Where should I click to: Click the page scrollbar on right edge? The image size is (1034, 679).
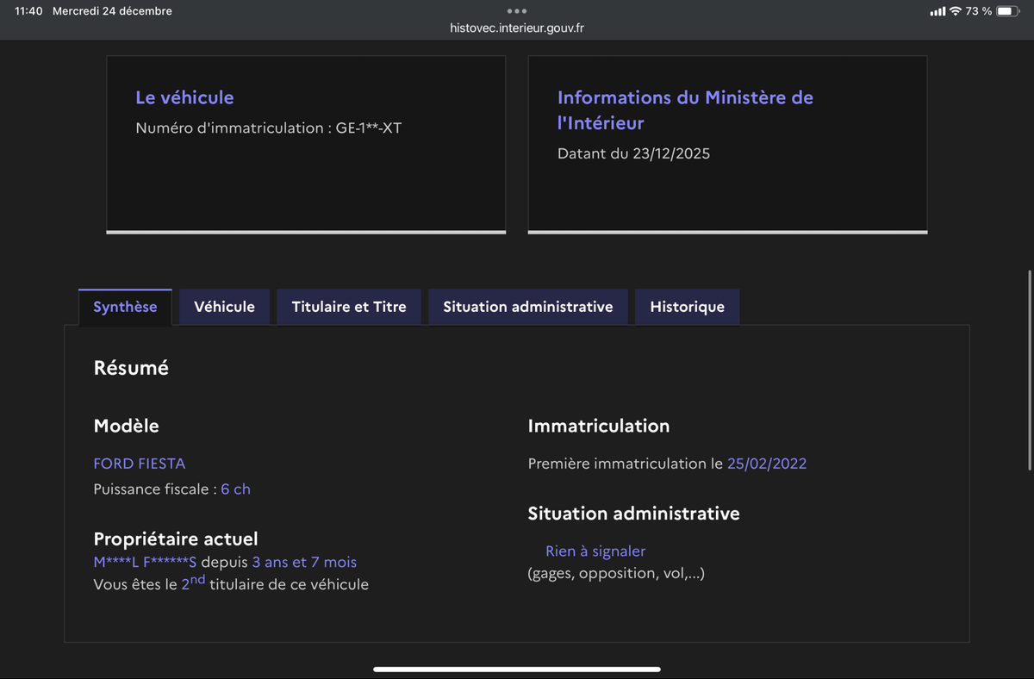point(1030,371)
